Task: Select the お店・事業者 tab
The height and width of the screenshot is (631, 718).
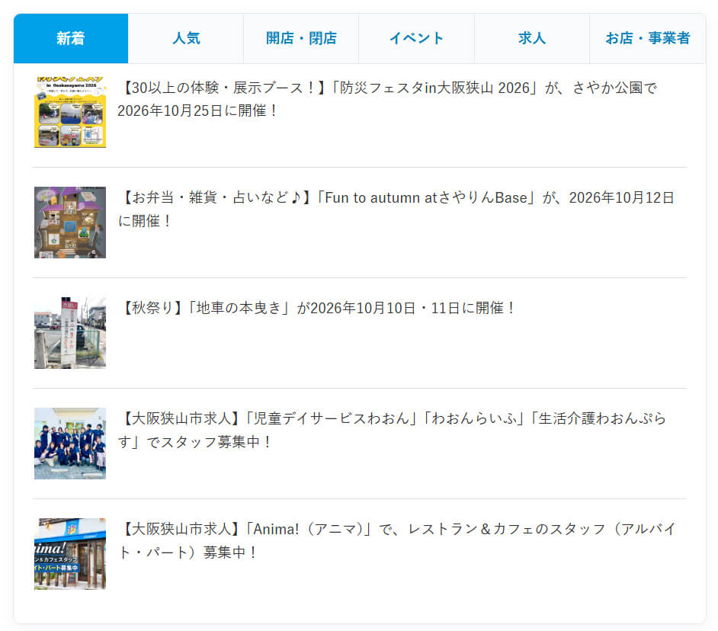Action: (647, 38)
